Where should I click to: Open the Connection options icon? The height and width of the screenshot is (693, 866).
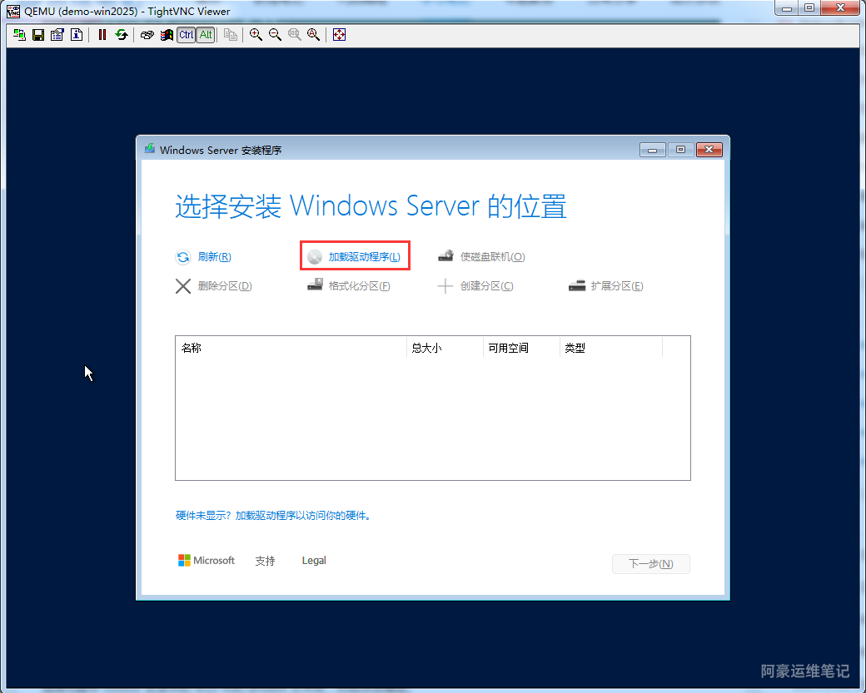click(x=57, y=35)
